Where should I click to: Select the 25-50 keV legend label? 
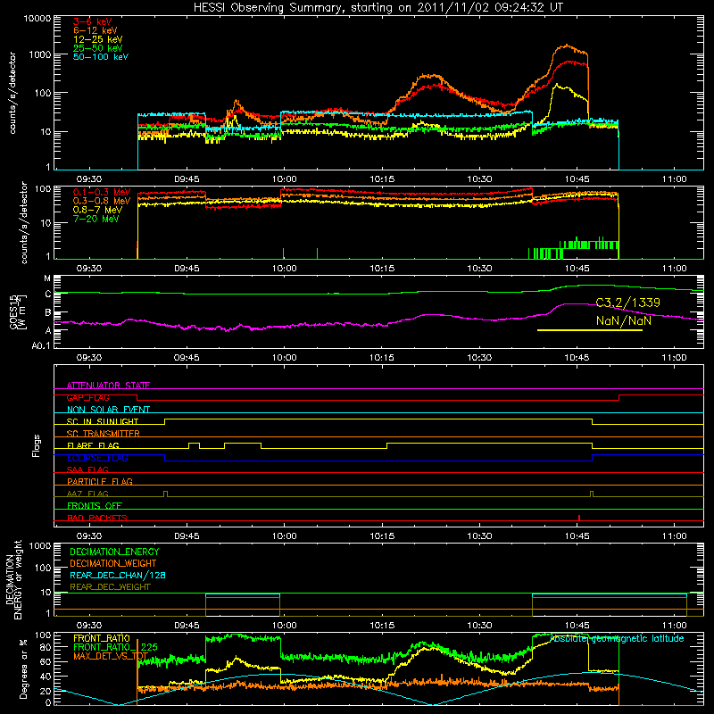pyautogui.click(x=98, y=48)
